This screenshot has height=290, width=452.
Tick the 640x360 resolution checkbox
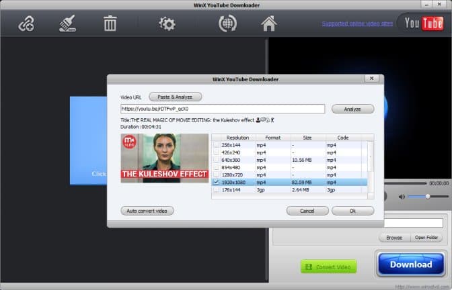216,160
